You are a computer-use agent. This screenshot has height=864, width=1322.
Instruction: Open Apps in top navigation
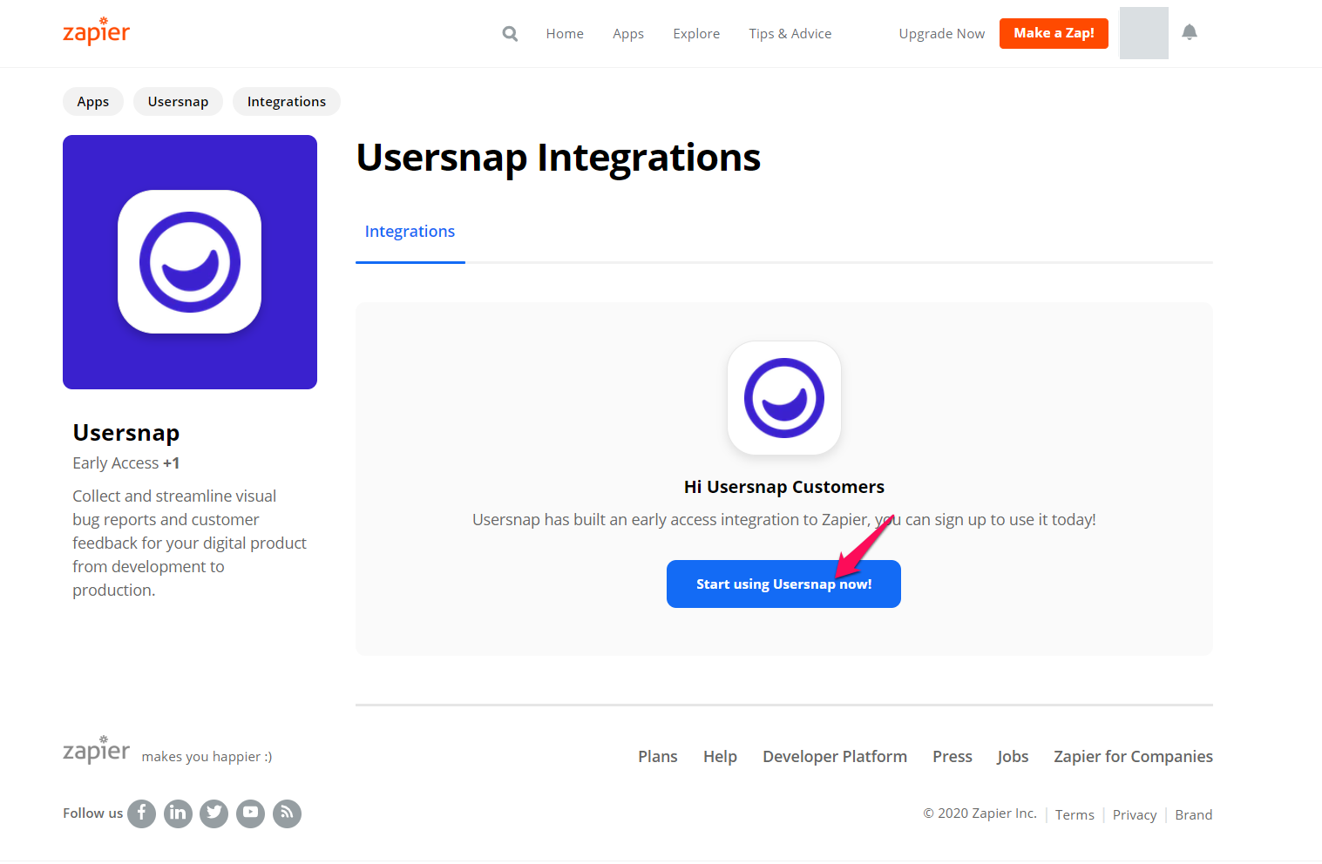pos(628,34)
